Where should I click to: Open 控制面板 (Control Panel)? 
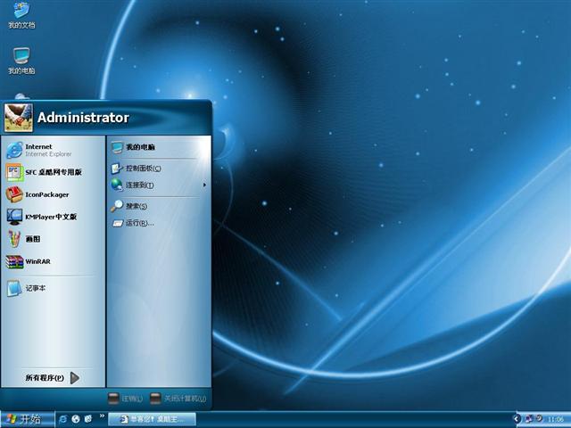coord(141,168)
